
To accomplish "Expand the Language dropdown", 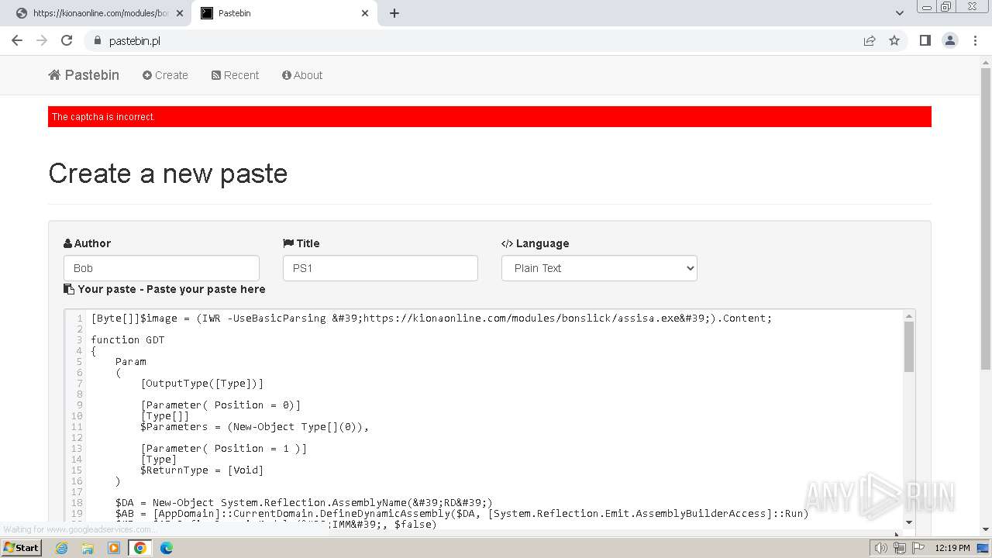I will click(599, 268).
